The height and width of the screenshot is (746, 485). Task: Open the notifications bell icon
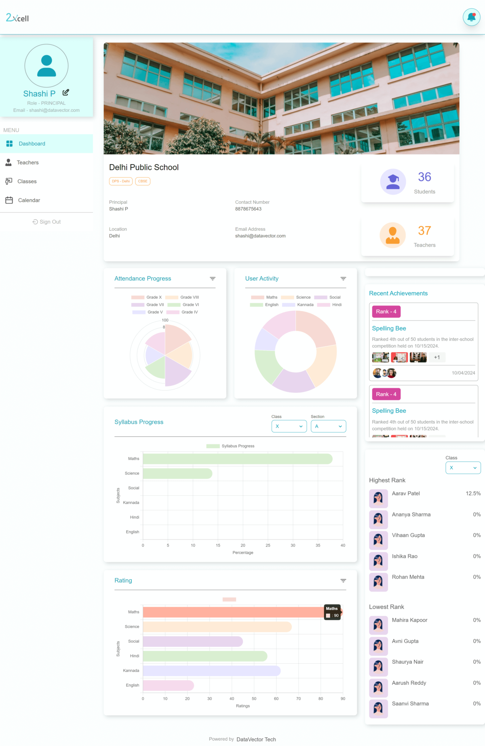point(471,17)
